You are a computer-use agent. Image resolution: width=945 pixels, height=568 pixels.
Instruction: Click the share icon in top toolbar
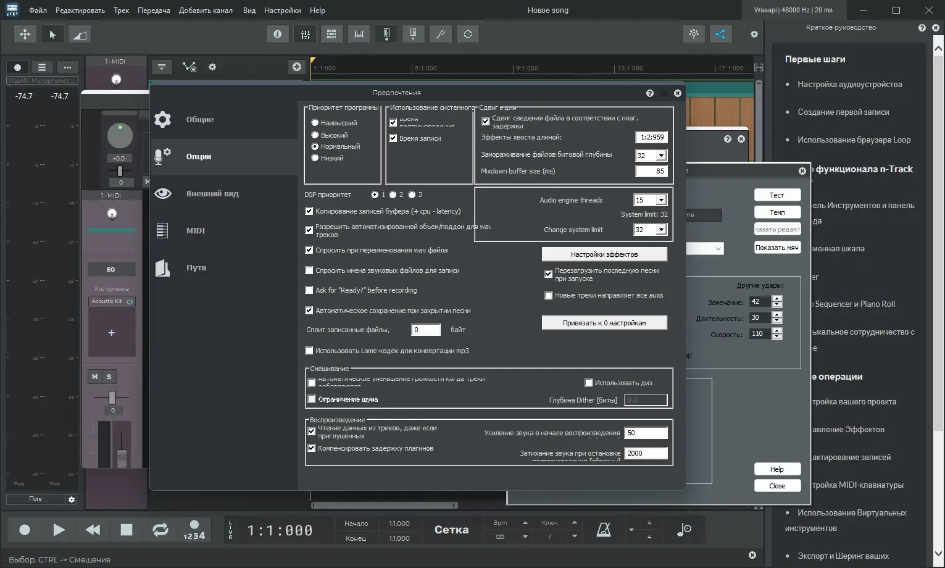click(x=720, y=35)
